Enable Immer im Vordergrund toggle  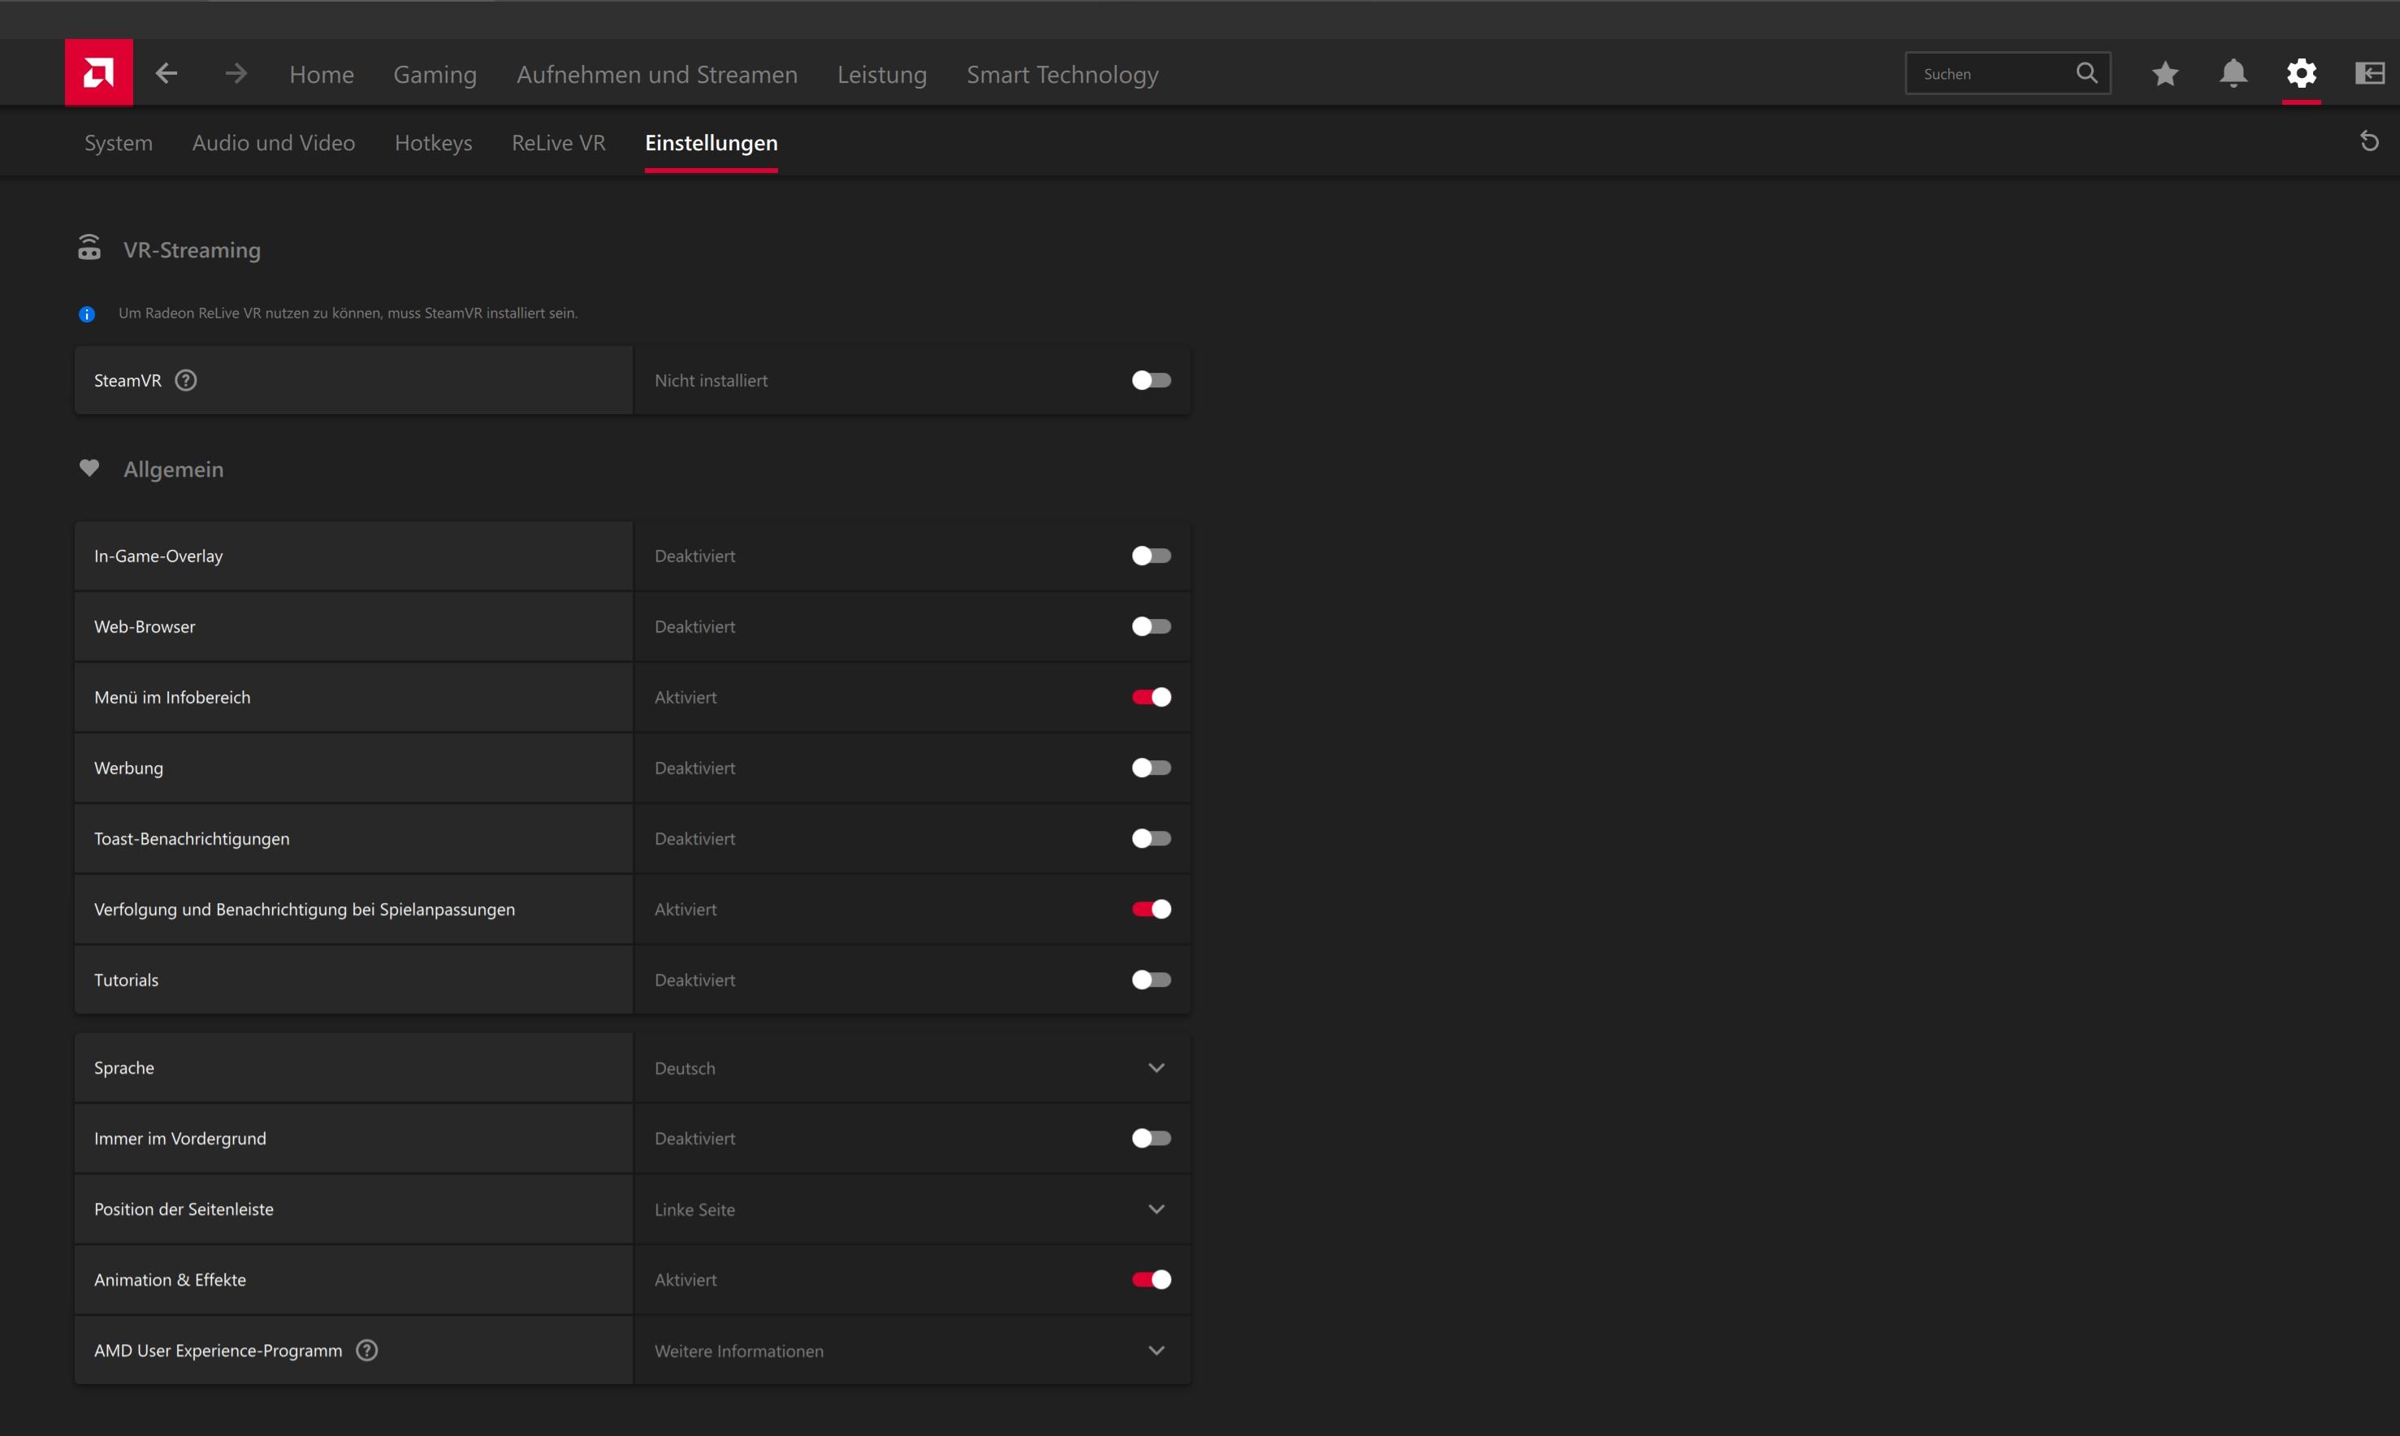1151,1138
